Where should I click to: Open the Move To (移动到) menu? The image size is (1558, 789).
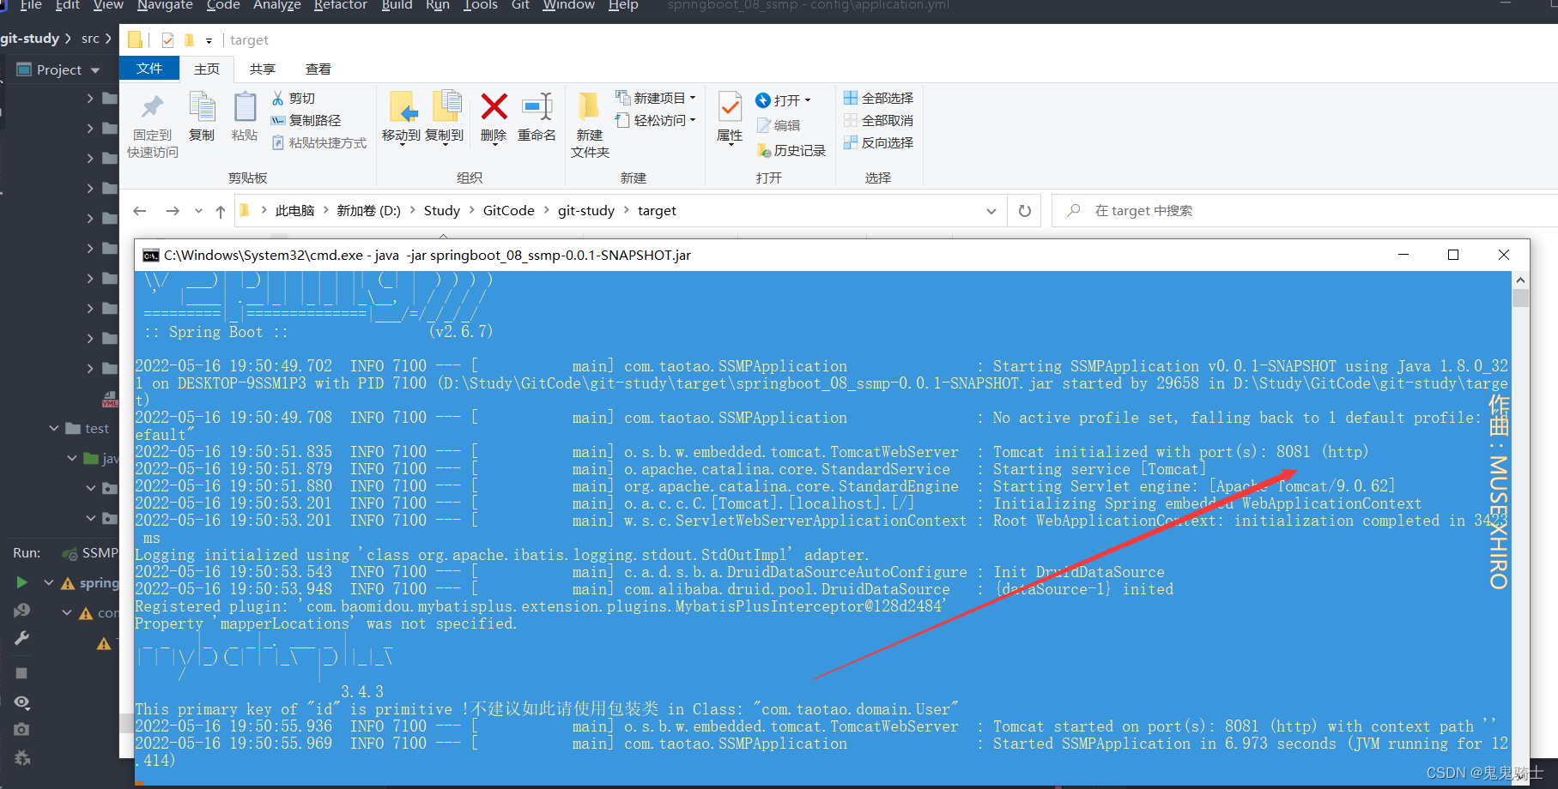[401, 118]
